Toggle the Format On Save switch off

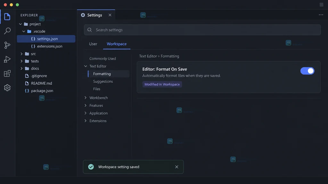click(x=307, y=71)
